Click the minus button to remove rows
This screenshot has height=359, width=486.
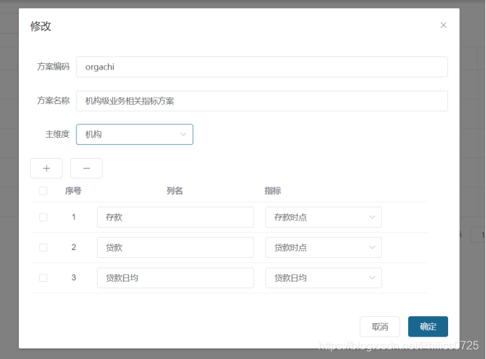coord(86,169)
